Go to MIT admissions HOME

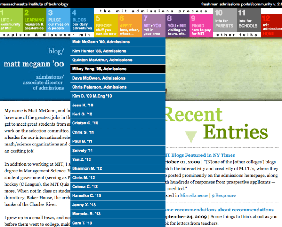tap(271, 26)
